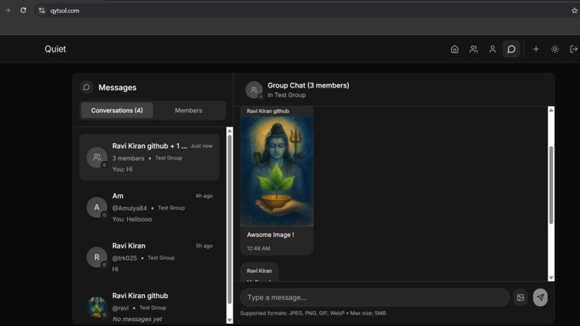
Task: Click the group avatar in first conversation
Action: click(97, 157)
